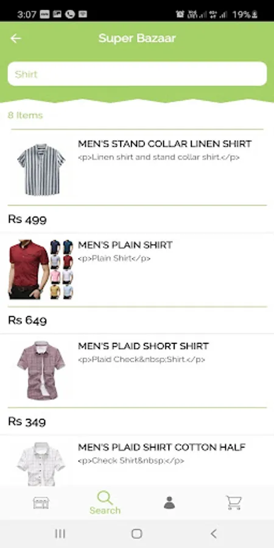
Task: Open Men's Plain Shirt title
Action: 125,245
